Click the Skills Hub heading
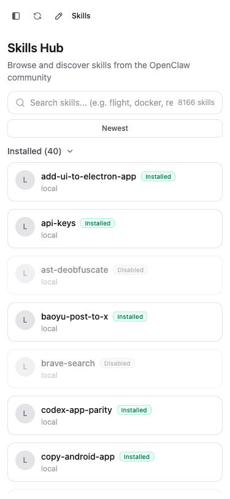The width and height of the screenshot is (230, 499). pos(36,48)
